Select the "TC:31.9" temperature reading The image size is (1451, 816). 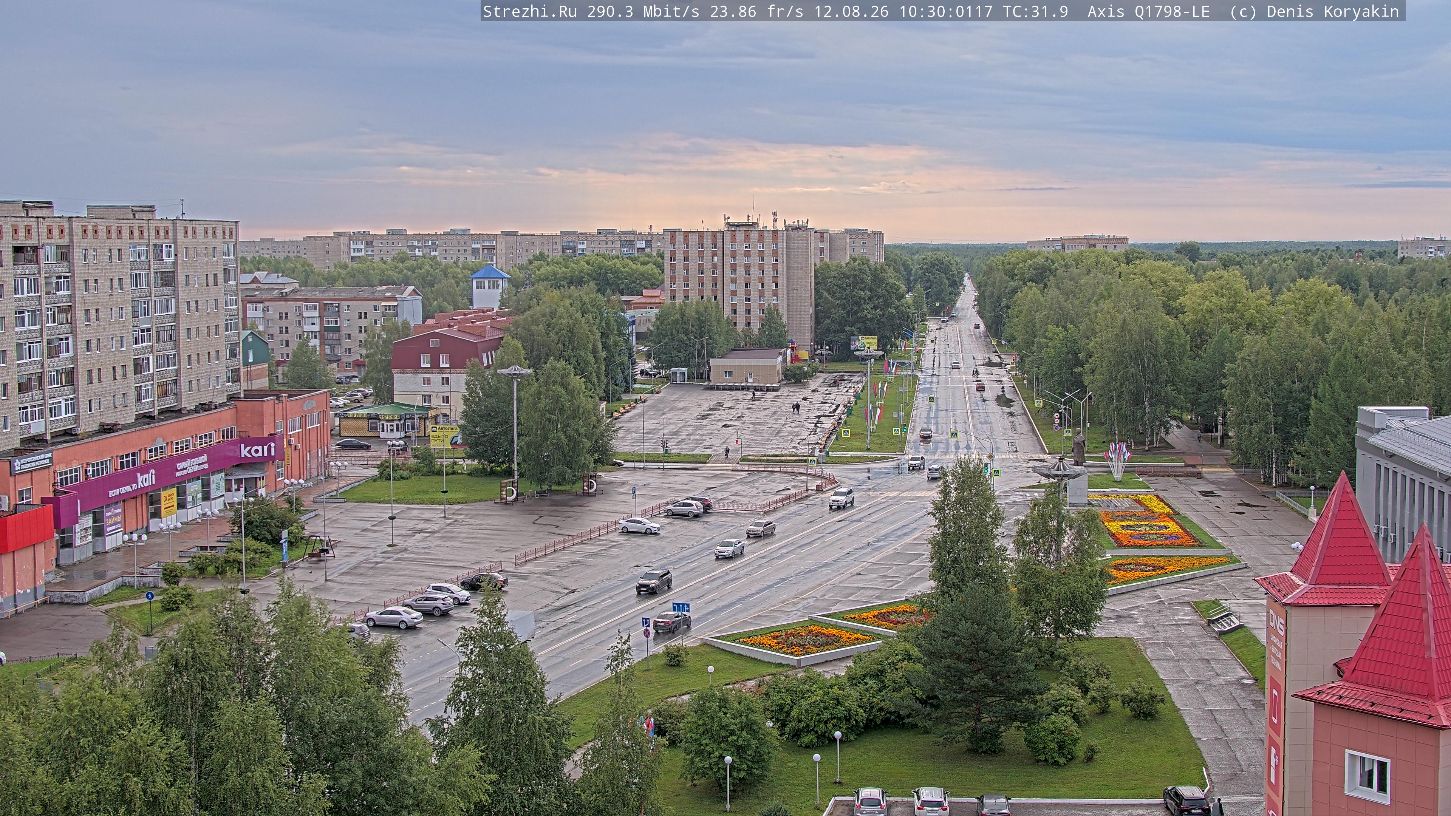click(1035, 12)
